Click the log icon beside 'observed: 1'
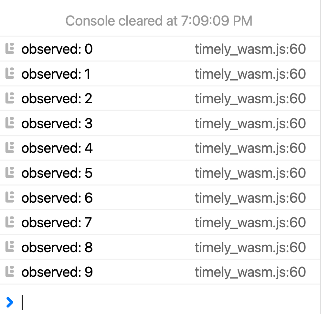 [x=10, y=74]
